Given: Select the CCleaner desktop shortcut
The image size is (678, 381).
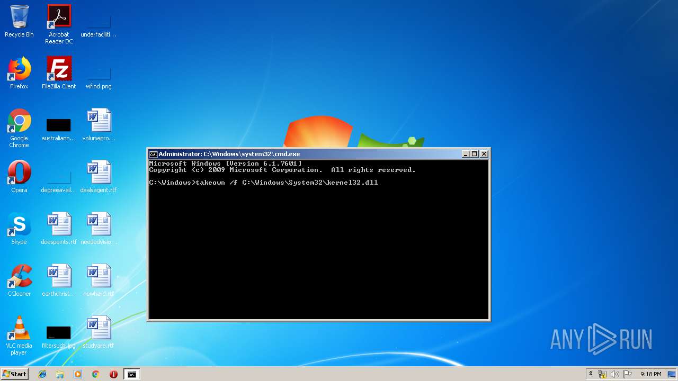Looking at the screenshot, I should (19, 280).
